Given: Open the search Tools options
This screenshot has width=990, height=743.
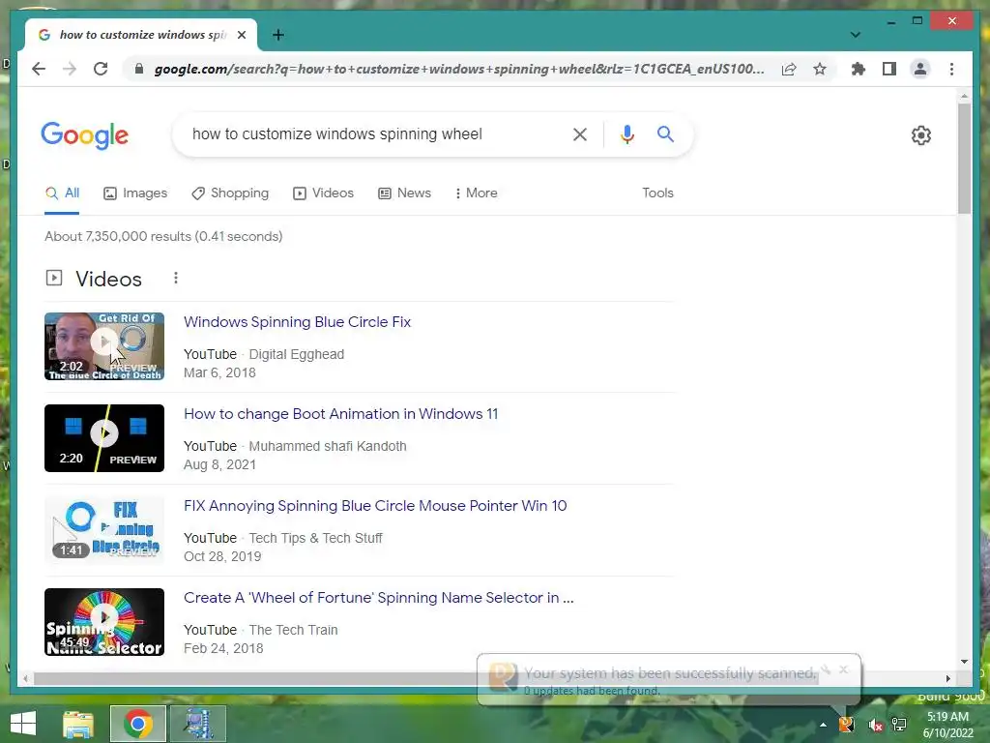Looking at the screenshot, I should point(657,193).
